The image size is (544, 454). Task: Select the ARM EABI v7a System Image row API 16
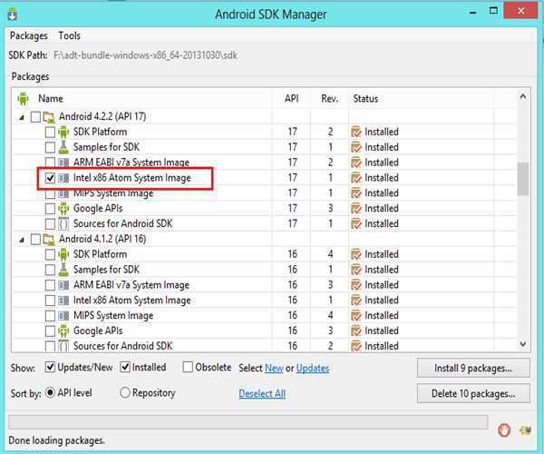tap(264, 285)
